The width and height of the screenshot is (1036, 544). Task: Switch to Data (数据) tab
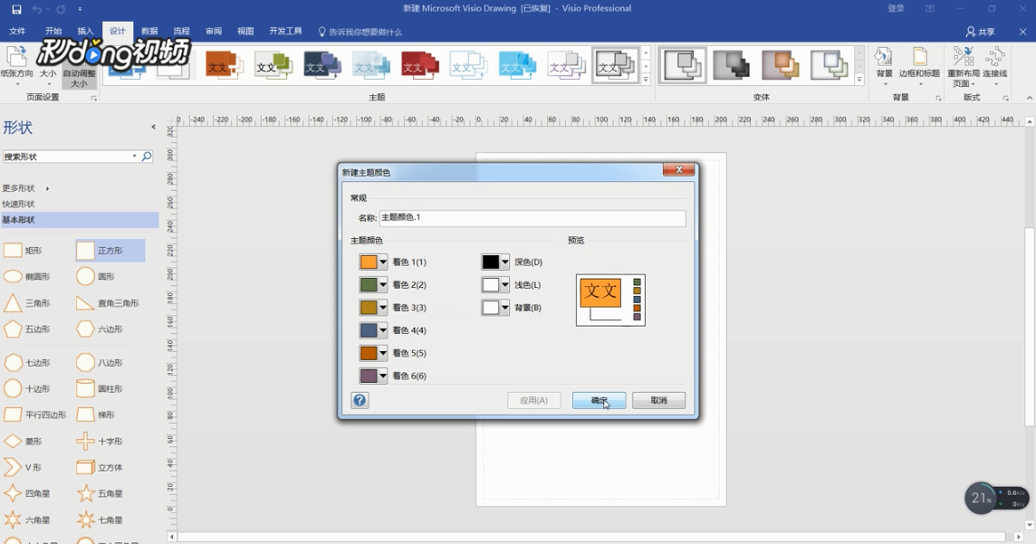click(149, 31)
